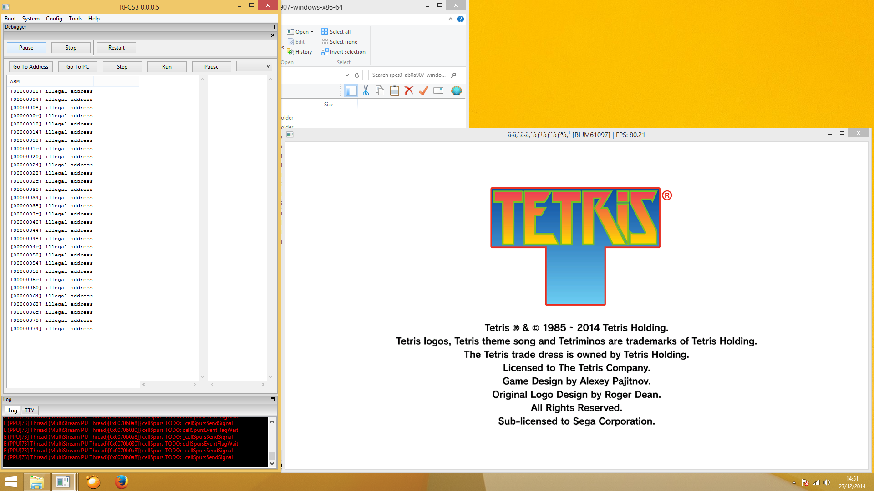This screenshot has height=491, width=874.
Task: Click the Paste clipboard icon
Action: tap(395, 91)
